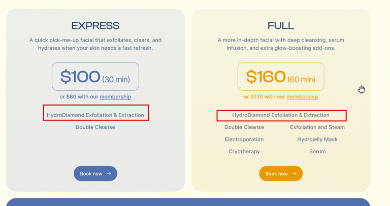Screen dimensions: 390x206
Task: Select HydroDiamond Exfoliation & Extraction in the Express card
Action: tap(95, 115)
